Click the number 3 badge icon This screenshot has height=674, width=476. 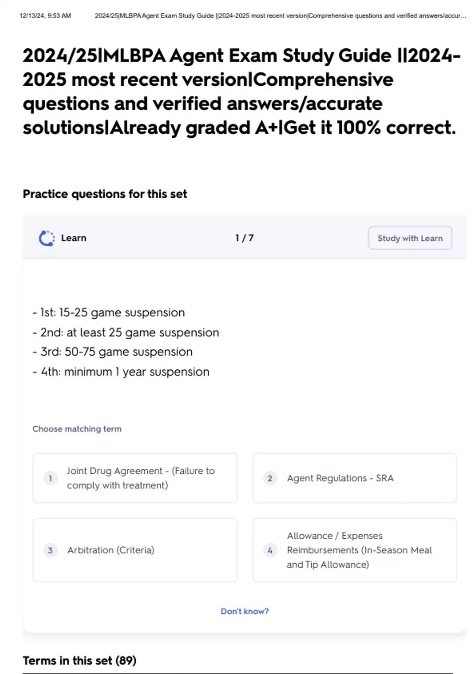50,550
